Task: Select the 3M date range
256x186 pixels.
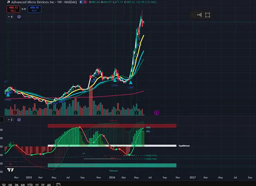Action: (16, 185)
